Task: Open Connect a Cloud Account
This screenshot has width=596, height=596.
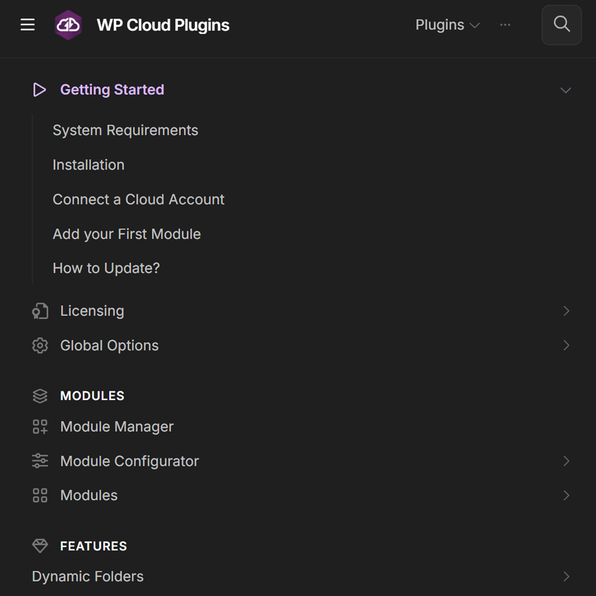Action: [138, 199]
